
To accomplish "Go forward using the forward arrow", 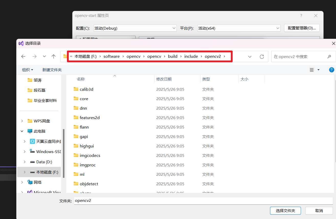I will pos(35,56).
